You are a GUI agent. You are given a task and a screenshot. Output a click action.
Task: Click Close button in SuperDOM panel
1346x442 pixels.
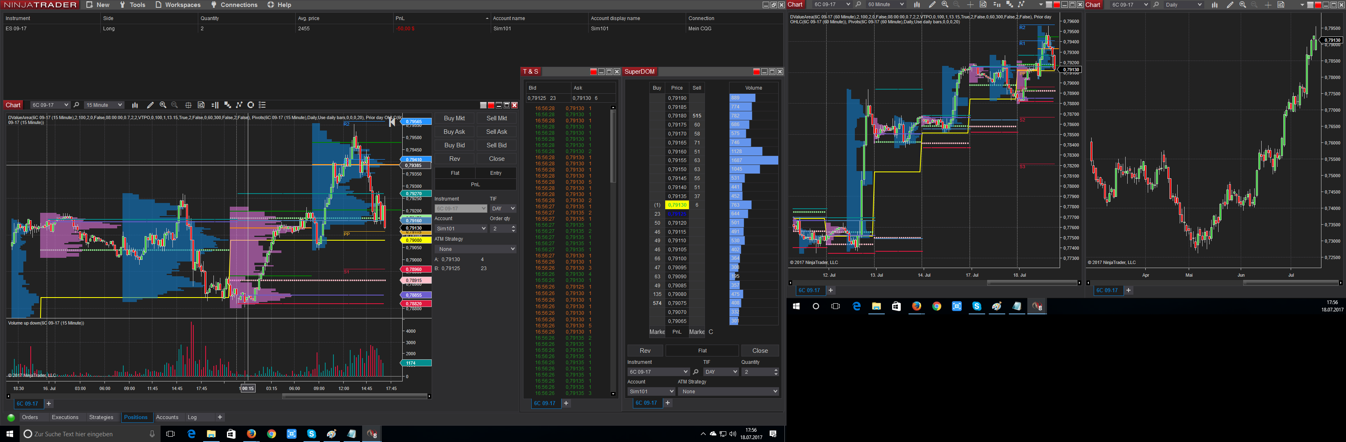[x=760, y=351]
